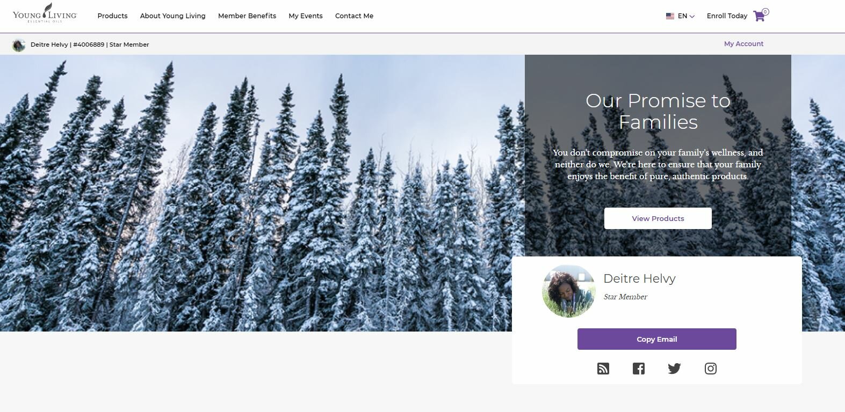Open the shopping cart icon

coord(760,15)
